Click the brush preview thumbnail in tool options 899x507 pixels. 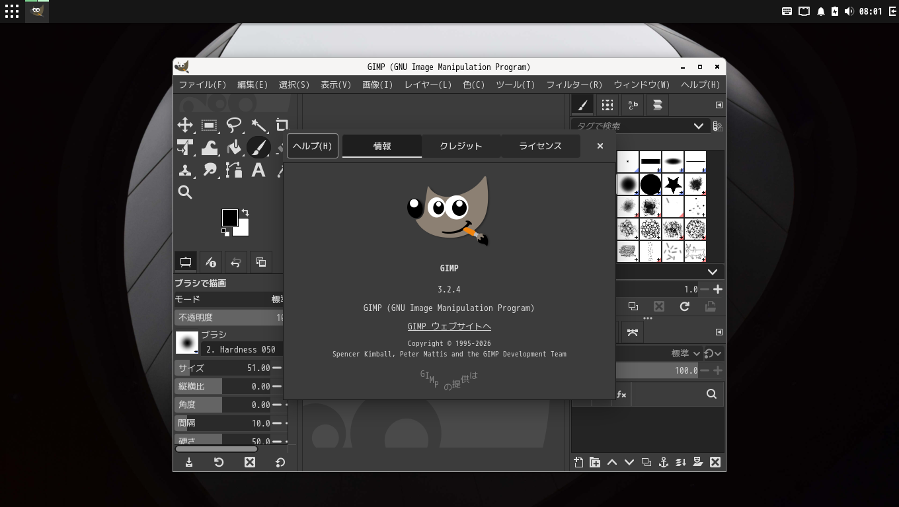[x=187, y=343]
